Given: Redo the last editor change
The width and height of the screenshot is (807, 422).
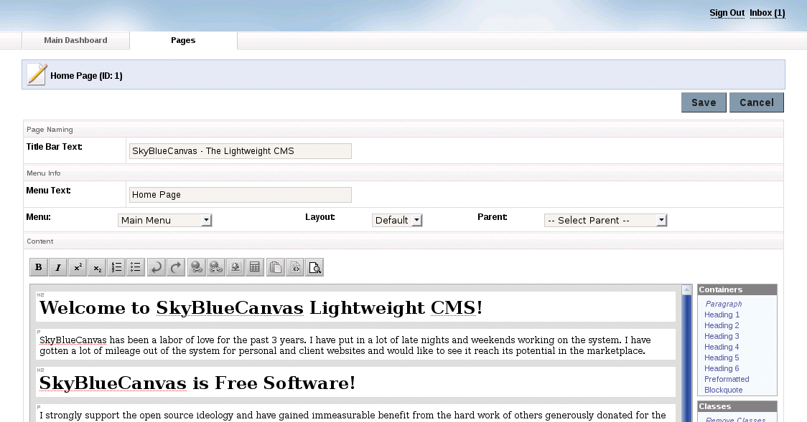Looking at the screenshot, I should (176, 267).
